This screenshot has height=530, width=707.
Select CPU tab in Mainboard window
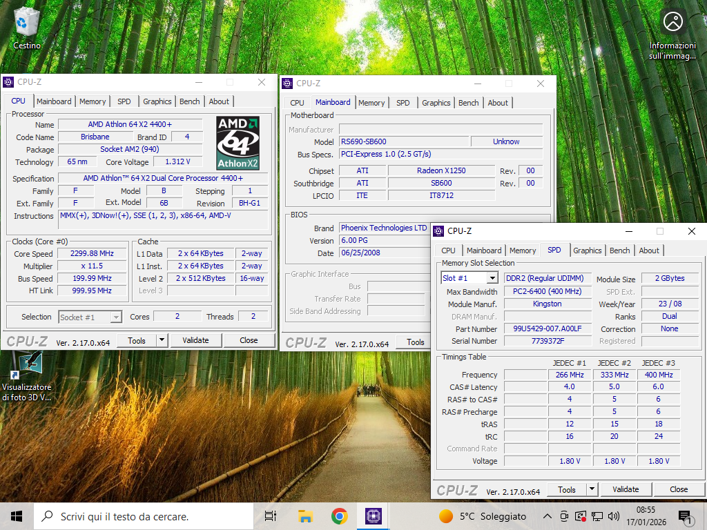(297, 104)
